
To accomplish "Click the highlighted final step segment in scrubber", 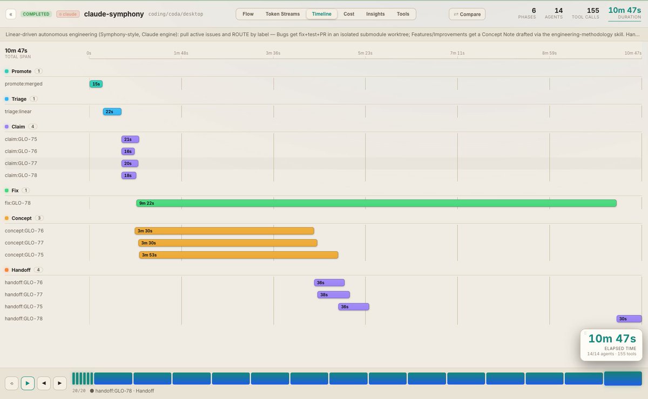I will tap(623, 379).
